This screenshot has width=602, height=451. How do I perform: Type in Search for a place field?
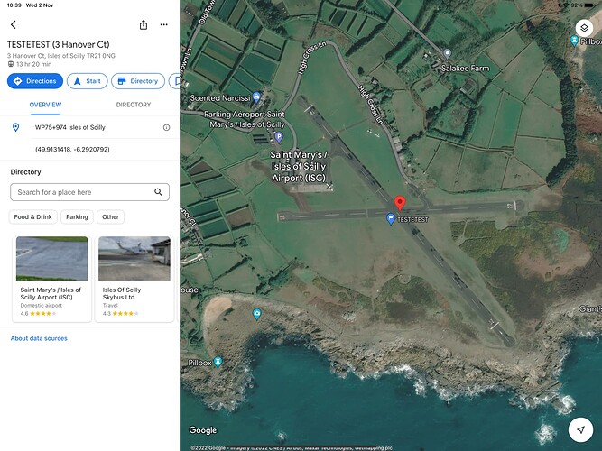(81, 192)
